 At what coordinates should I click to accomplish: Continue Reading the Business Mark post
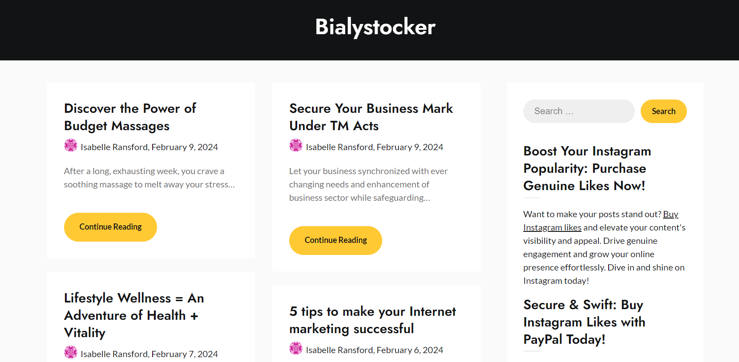click(335, 240)
